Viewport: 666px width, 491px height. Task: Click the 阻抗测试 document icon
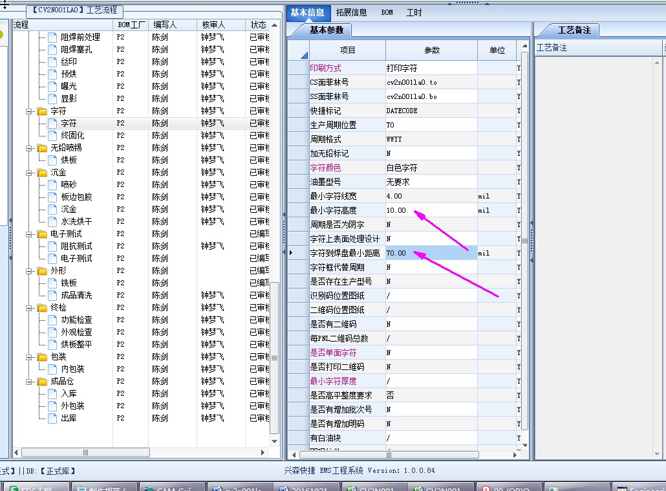(x=52, y=246)
